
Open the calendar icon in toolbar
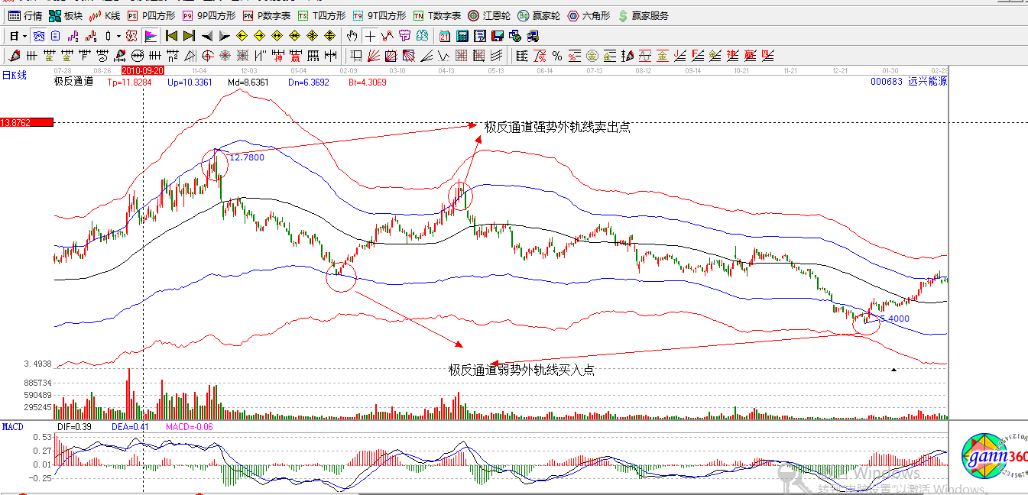click(x=445, y=36)
